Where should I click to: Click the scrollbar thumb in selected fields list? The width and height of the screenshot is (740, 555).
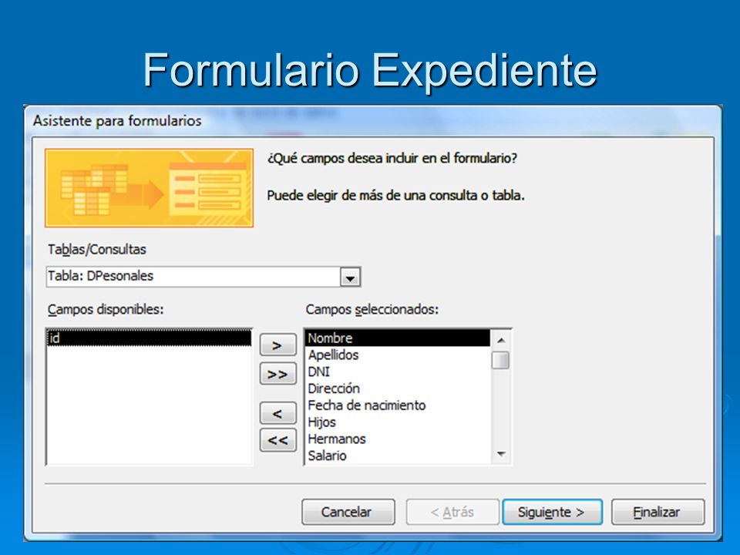[x=501, y=360]
